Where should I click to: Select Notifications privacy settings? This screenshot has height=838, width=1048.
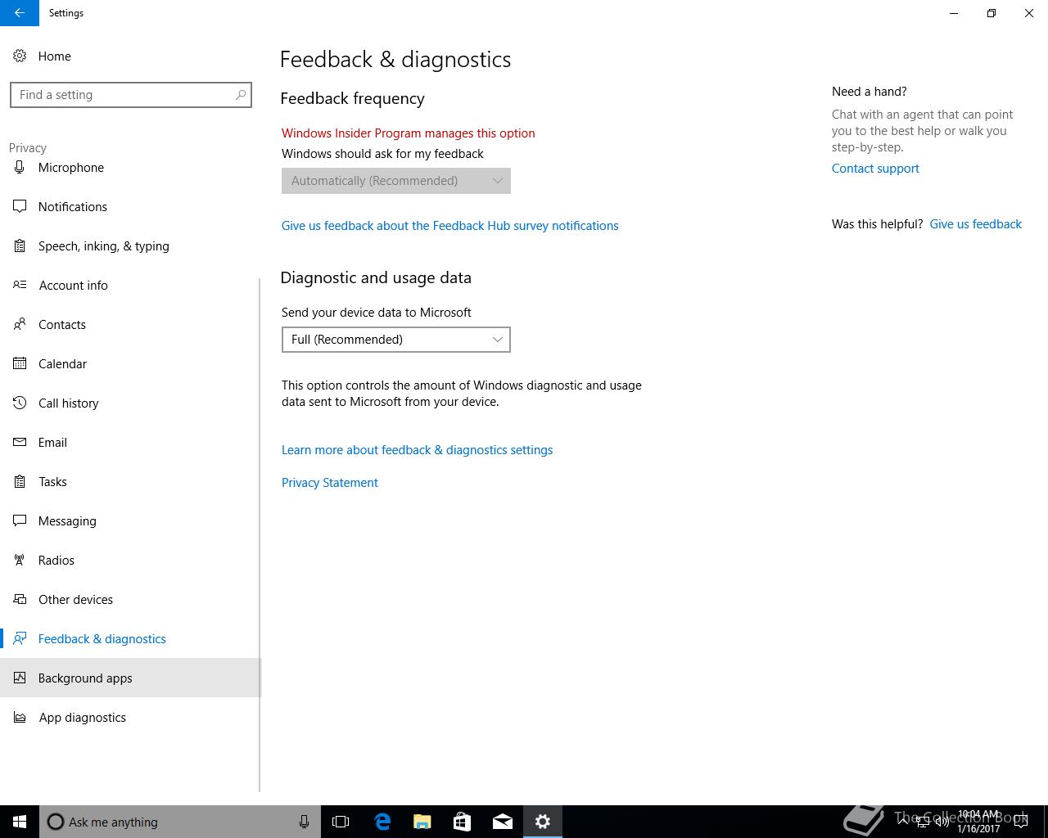pos(131,207)
